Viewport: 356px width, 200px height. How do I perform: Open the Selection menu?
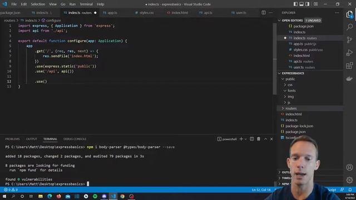(38, 4)
